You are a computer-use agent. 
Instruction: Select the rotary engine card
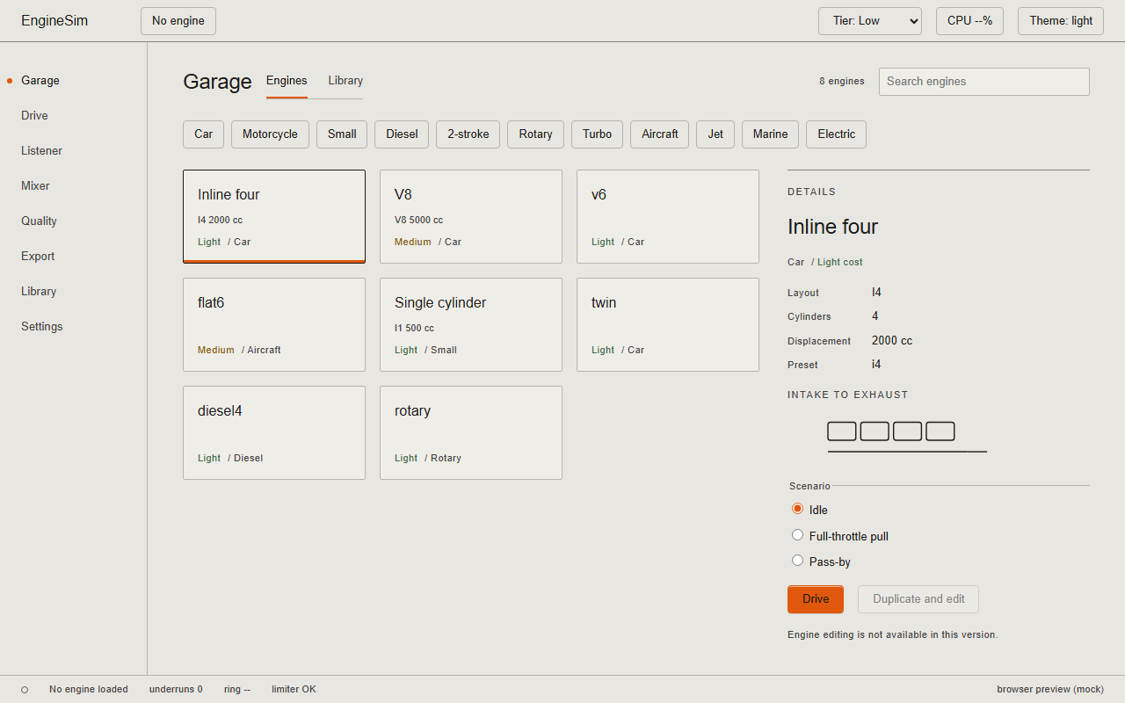[x=471, y=432]
